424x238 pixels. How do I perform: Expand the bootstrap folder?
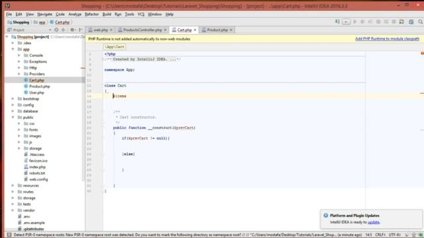[13, 99]
